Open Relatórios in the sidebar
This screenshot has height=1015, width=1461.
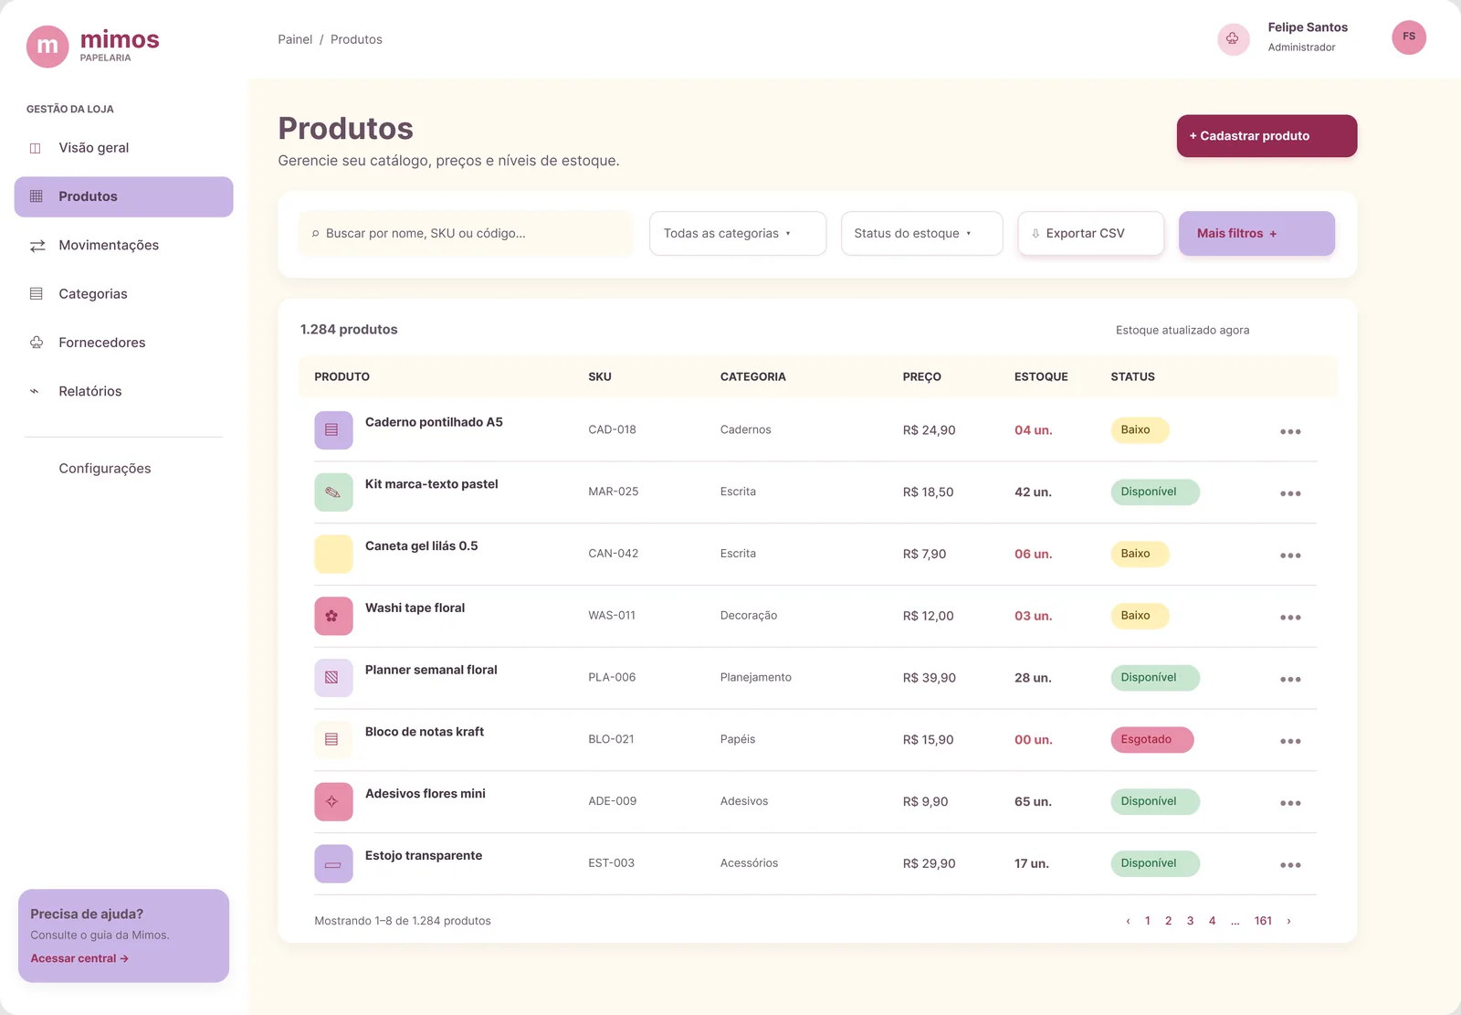coord(123,391)
